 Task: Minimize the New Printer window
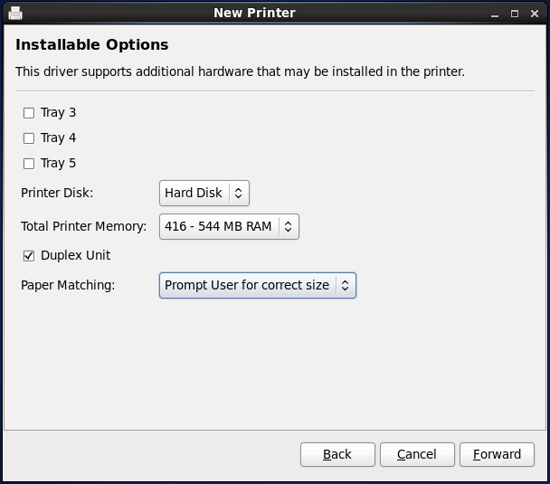tap(496, 14)
